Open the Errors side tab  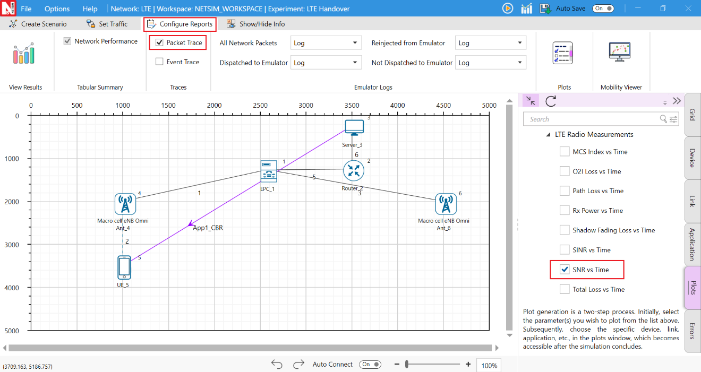[693, 331]
